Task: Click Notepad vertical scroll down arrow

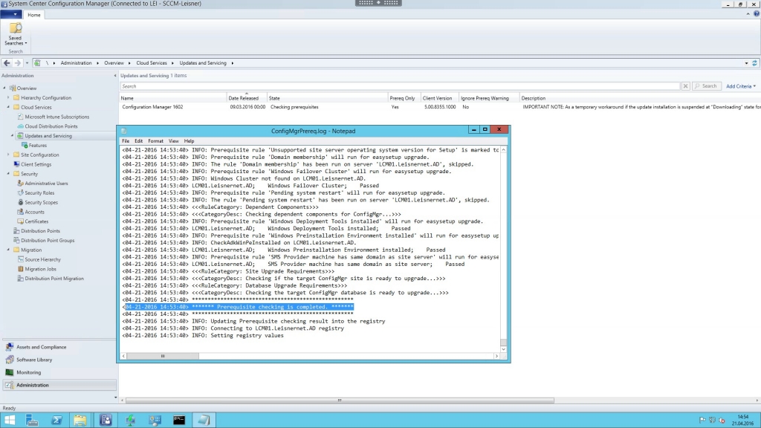Action: (x=503, y=349)
